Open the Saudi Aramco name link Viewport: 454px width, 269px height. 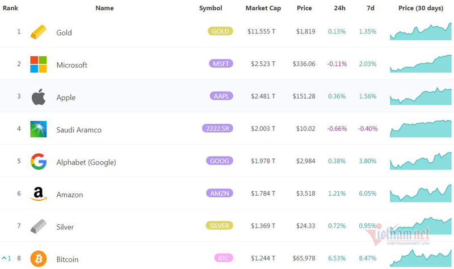click(x=79, y=130)
